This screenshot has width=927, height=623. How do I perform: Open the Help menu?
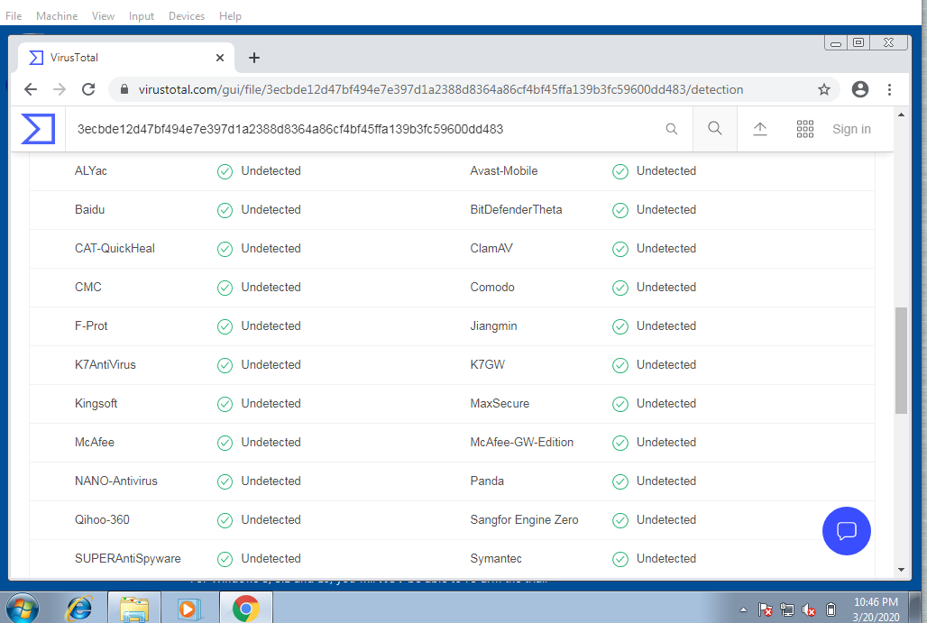click(x=230, y=16)
